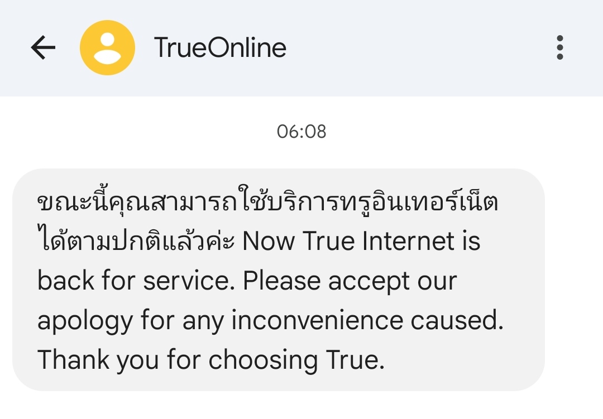Click the phrase "Please accept our"
This screenshot has height=419, width=603.
click(350, 281)
